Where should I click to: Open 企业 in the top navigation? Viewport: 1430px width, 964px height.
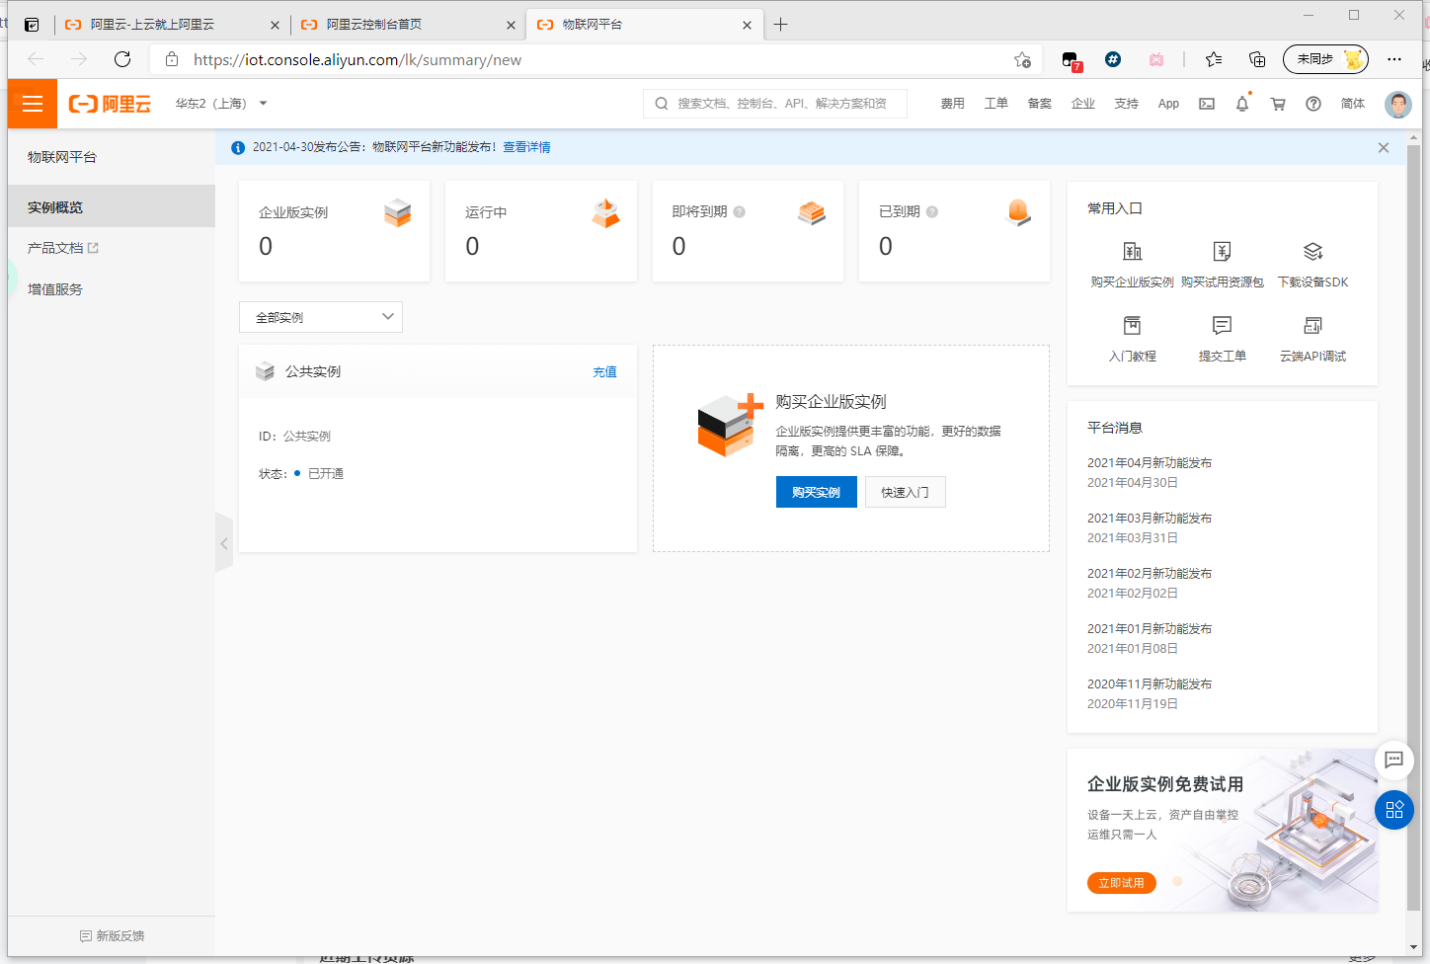pyautogui.click(x=1082, y=104)
